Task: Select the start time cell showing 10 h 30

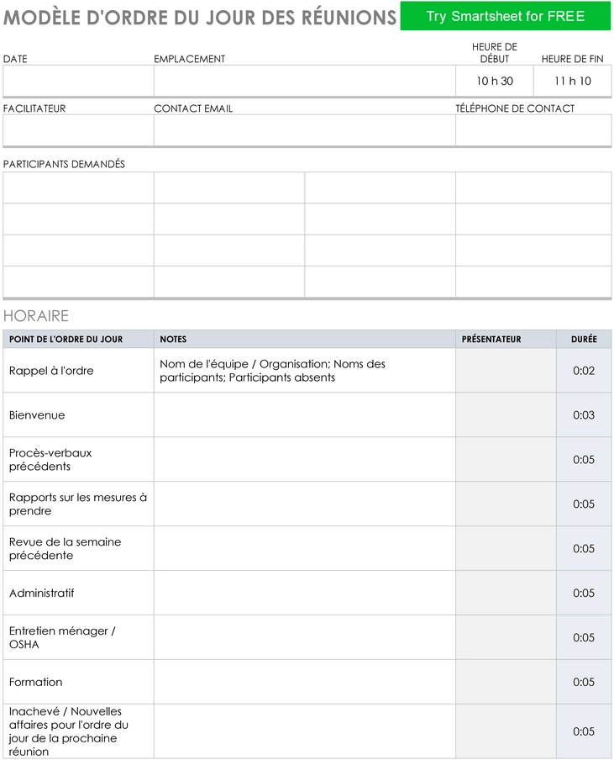Action: pyautogui.click(x=495, y=81)
